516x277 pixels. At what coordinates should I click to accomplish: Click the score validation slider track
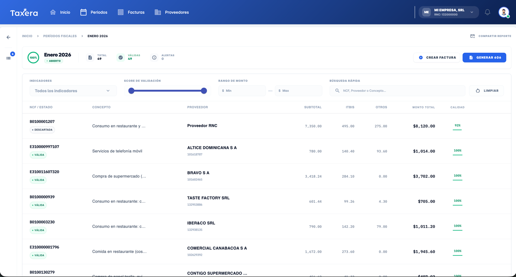[167, 91]
